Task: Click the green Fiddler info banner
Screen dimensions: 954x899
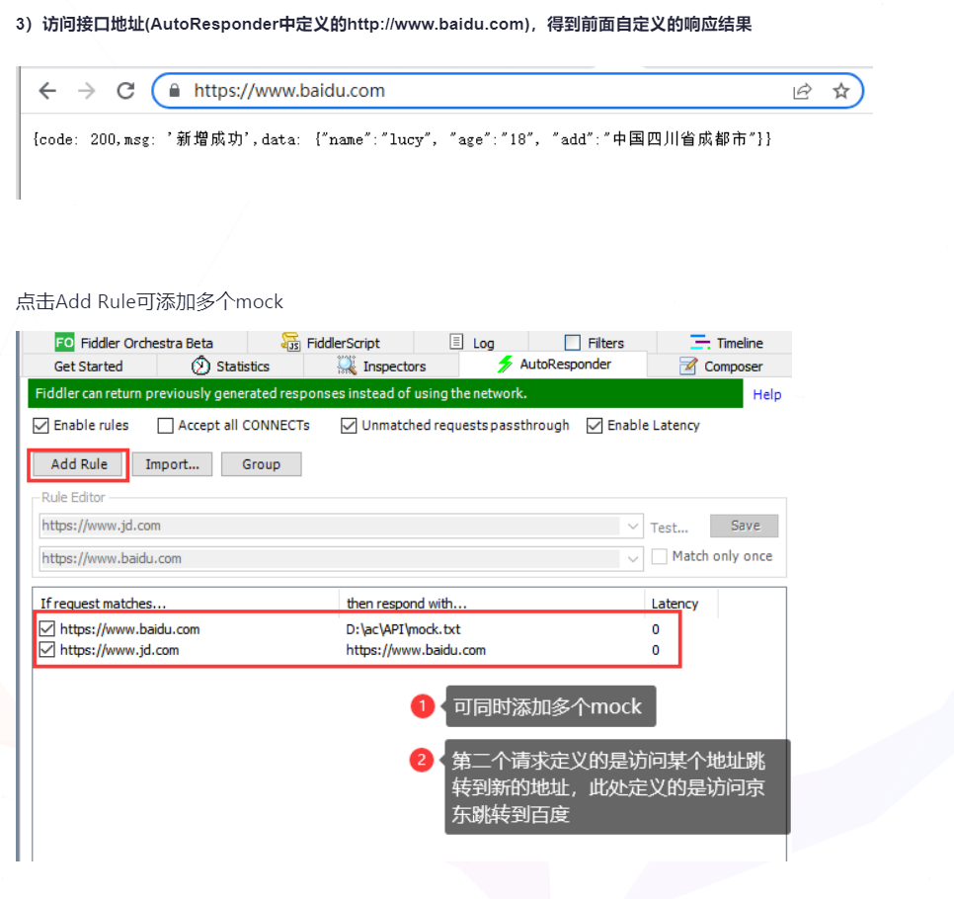Action: click(385, 394)
